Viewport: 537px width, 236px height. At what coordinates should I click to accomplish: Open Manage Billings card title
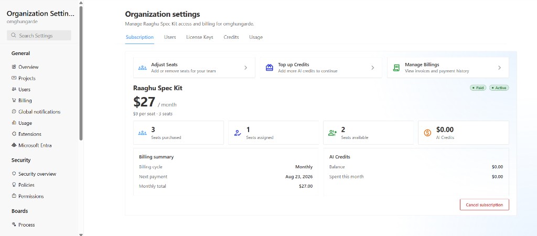click(x=422, y=65)
